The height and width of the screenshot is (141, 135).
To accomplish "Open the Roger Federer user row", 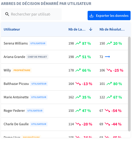I will (65, 111).
